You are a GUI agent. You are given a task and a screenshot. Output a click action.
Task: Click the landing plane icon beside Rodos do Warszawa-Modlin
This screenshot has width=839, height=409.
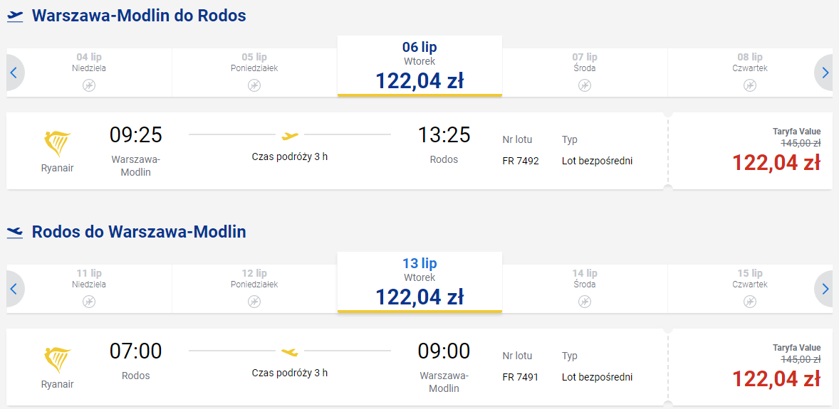[16, 233]
